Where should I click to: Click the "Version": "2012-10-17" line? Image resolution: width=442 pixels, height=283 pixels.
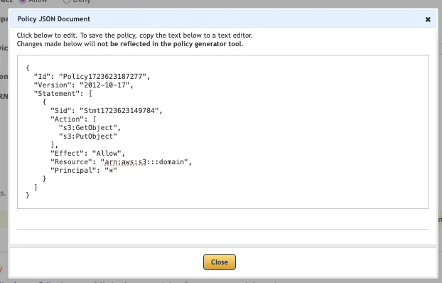pos(83,85)
